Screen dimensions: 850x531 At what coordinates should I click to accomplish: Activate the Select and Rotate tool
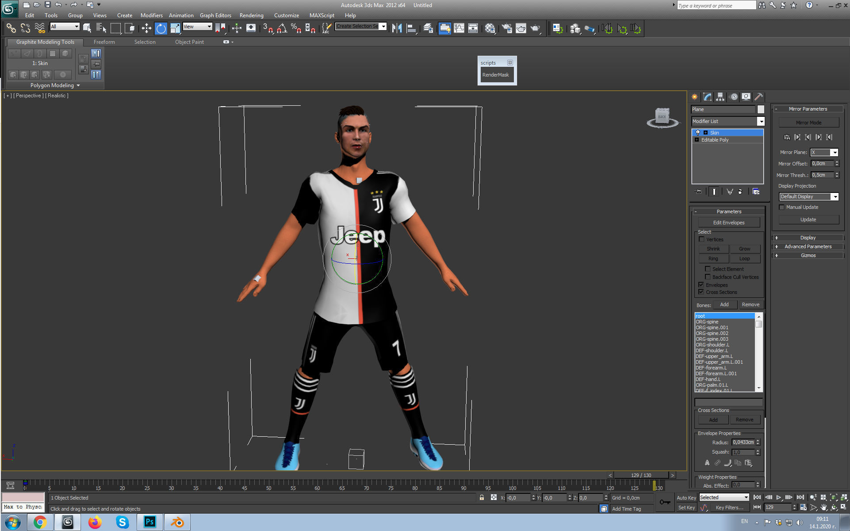[161, 29]
